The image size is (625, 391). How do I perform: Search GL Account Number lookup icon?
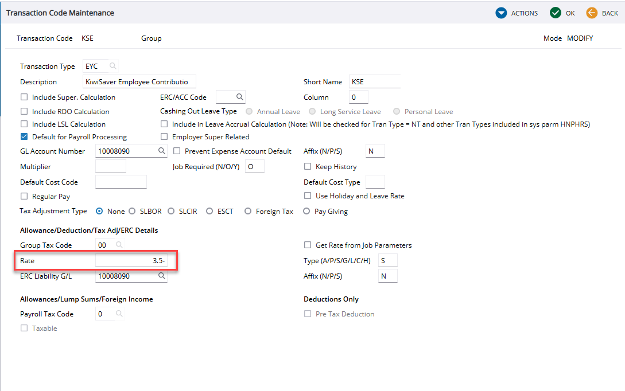pyautogui.click(x=162, y=151)
